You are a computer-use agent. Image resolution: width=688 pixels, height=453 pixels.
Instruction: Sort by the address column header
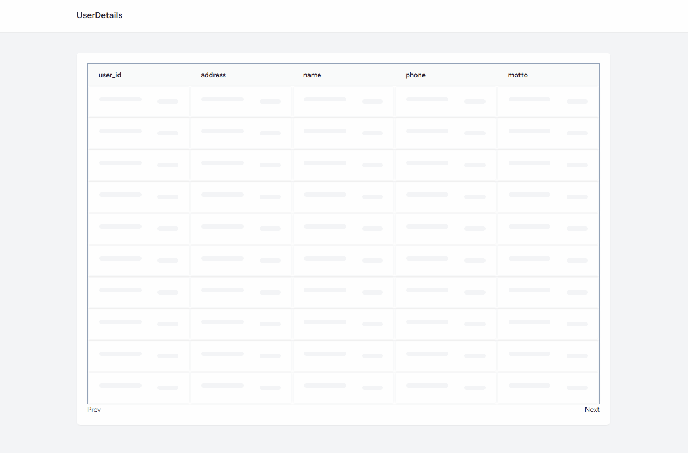[213, 75]
